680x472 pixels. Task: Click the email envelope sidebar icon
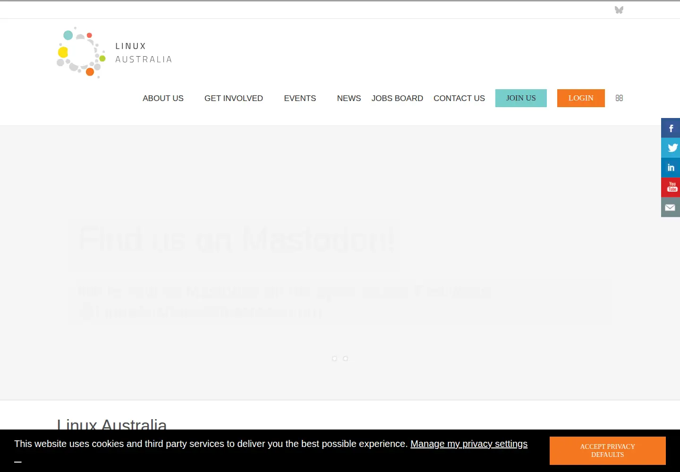[x=671, y=207]
